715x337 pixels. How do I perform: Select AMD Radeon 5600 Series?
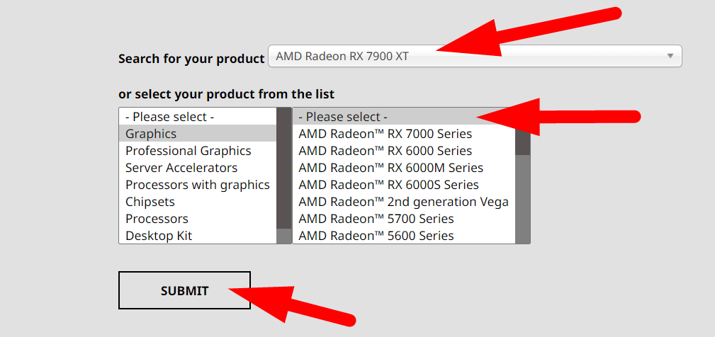coord(403,236)
